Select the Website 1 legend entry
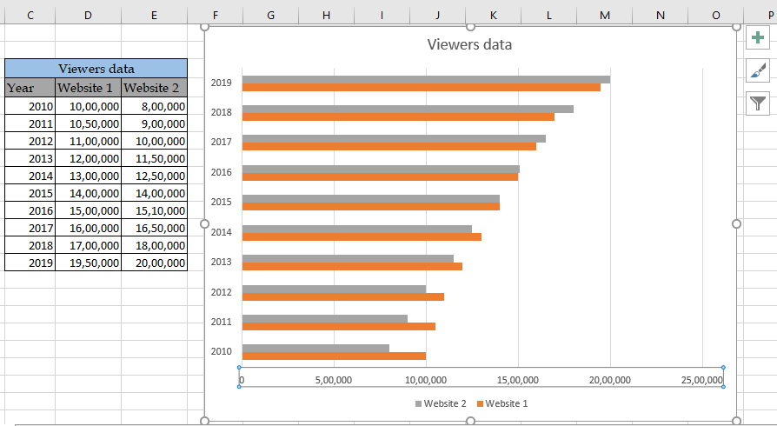This screenshot has height=426, width=777. point(502,403)
